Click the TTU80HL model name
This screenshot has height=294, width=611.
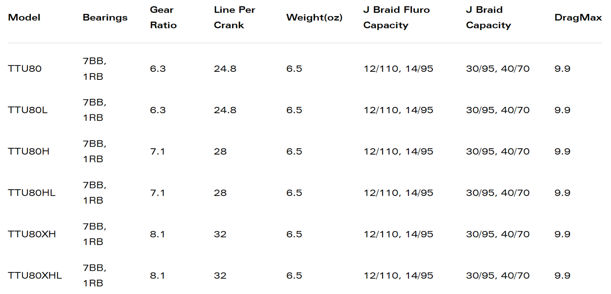point(31,193)
